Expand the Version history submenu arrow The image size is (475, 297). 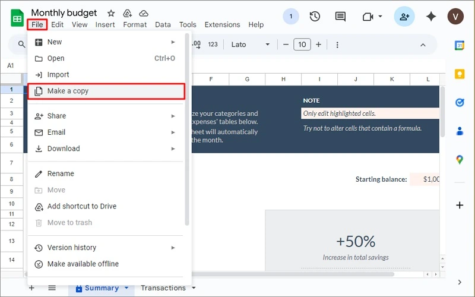coord(173,248)
